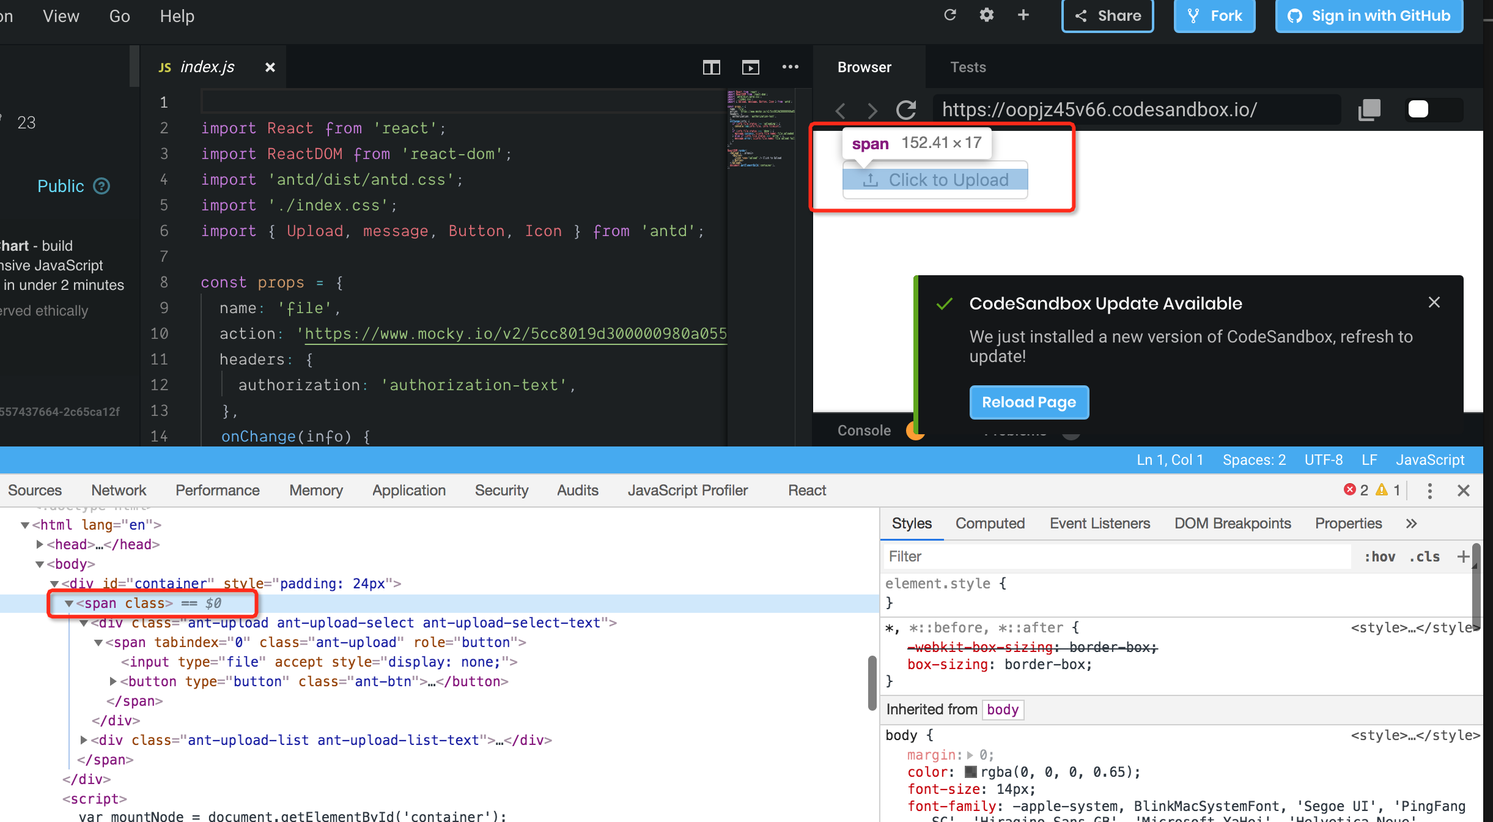The image size is (1493, 822).
Task: Click the rgba color swatch in body rule
Action: [970, 772]
